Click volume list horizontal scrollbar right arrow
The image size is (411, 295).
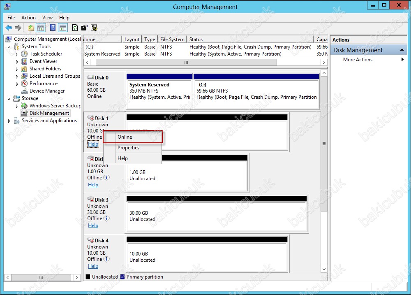(x=324, y=63)
